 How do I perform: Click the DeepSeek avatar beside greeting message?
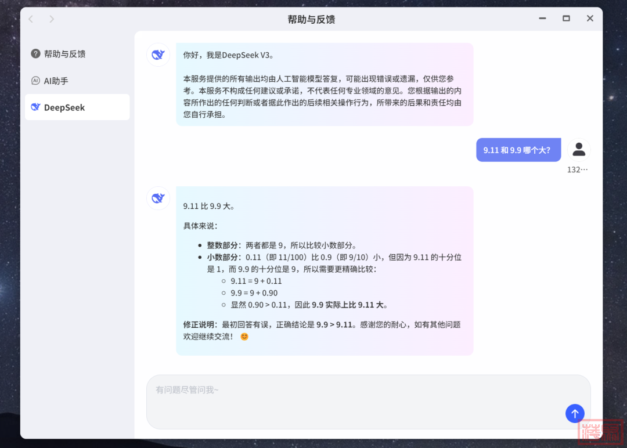[158, 55]
